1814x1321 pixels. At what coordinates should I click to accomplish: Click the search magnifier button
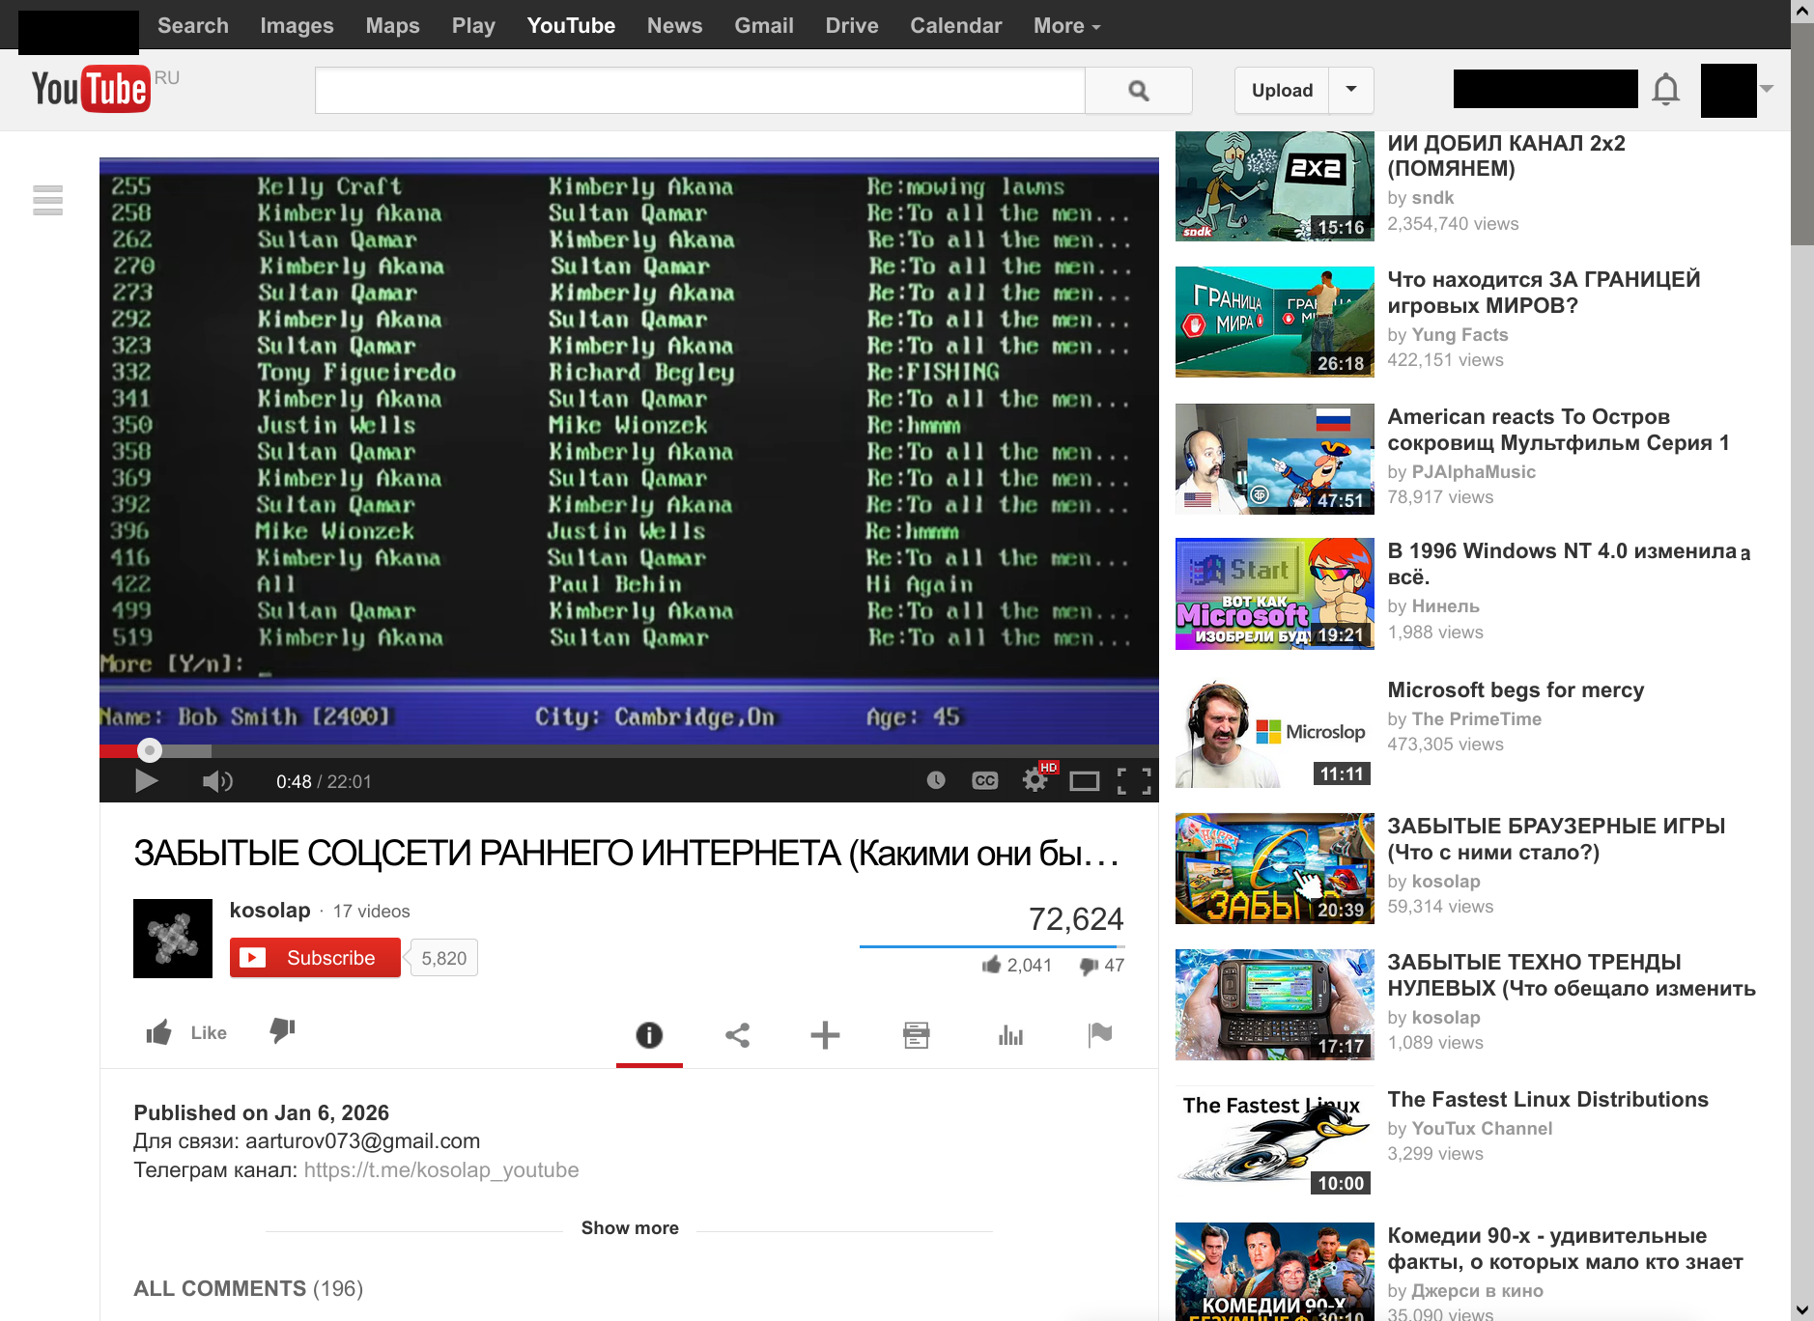(x=1138, y=91)
